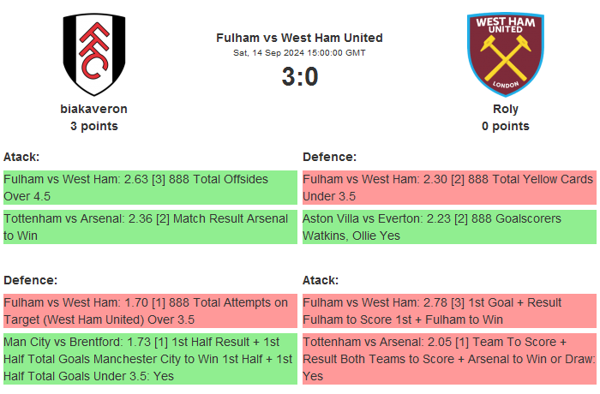Viewport: 600px width, 394px height.
Task: Select the Match Result Arsenal to Win bet
Action: pos(150,227)
